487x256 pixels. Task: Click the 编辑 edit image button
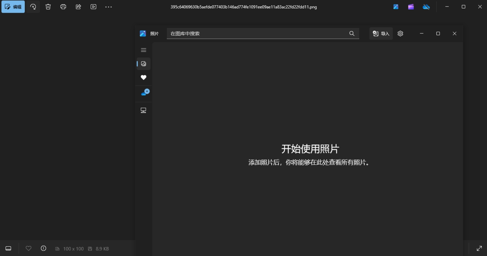[x=13, y=7]
